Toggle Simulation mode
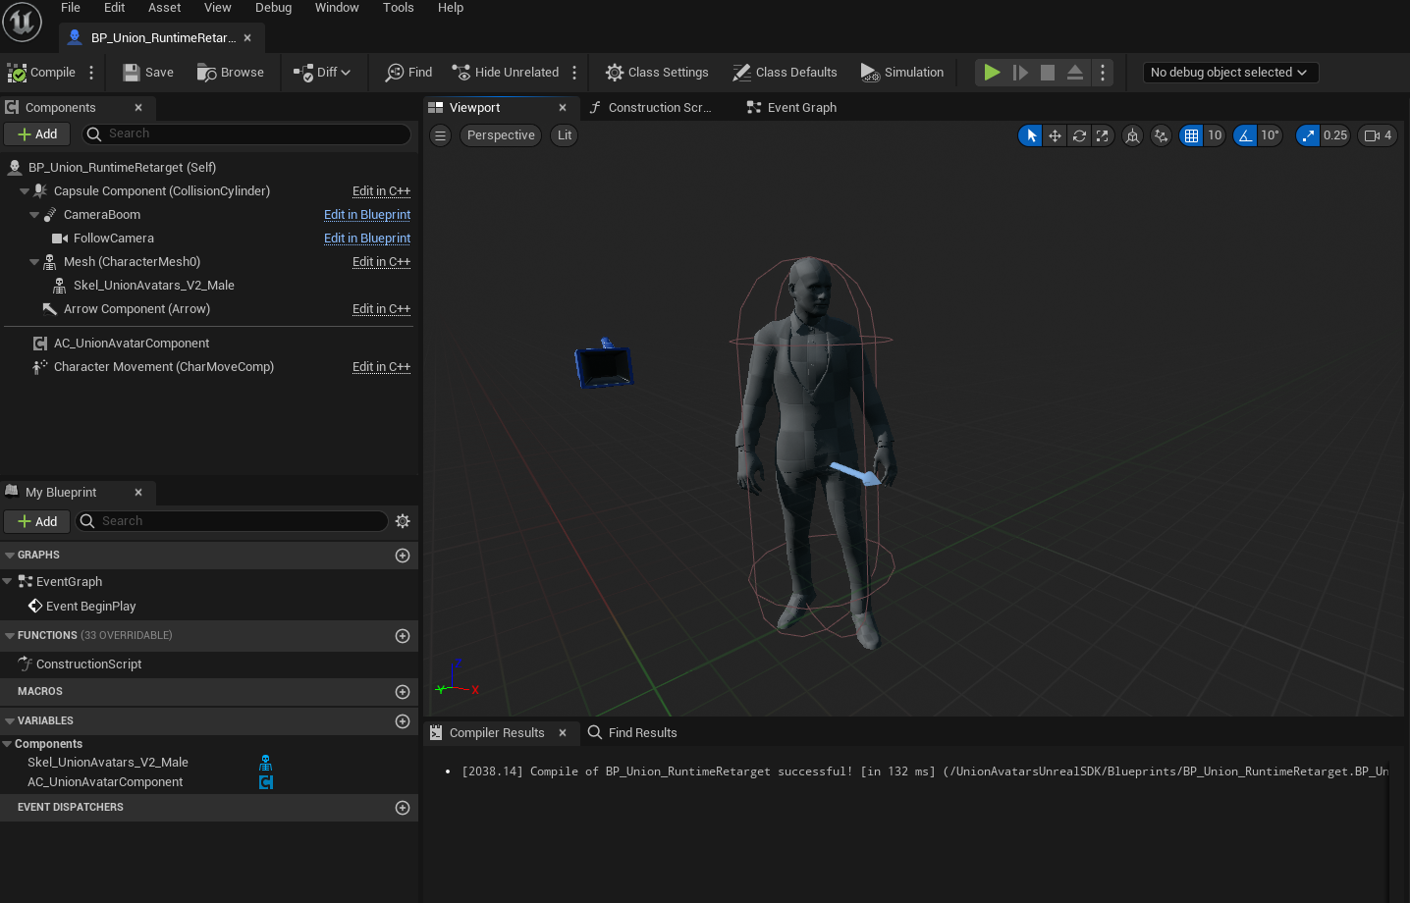This screenshot has width=1410, height=903. pyautogui.click(x=902, y=73)
